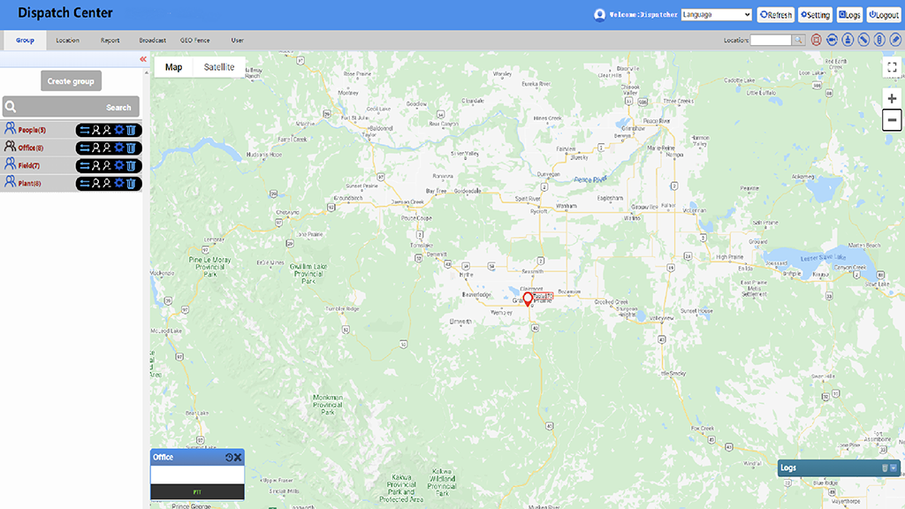The image size is (905, 509).
Task: Click the Refresh button
Action: pyautogui.click(x=776, y=15)
